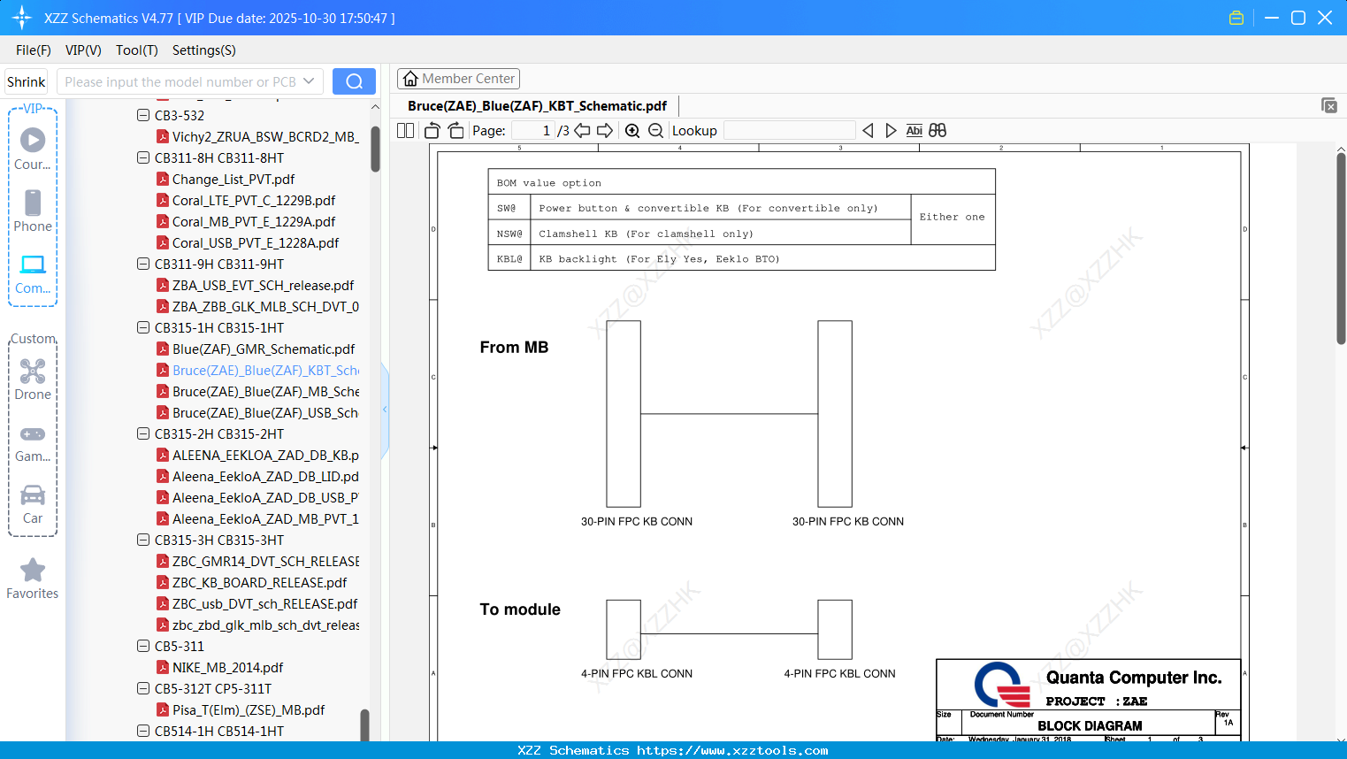1347x759 pixels.
Task: Select the Computer category
Action: 33,273
